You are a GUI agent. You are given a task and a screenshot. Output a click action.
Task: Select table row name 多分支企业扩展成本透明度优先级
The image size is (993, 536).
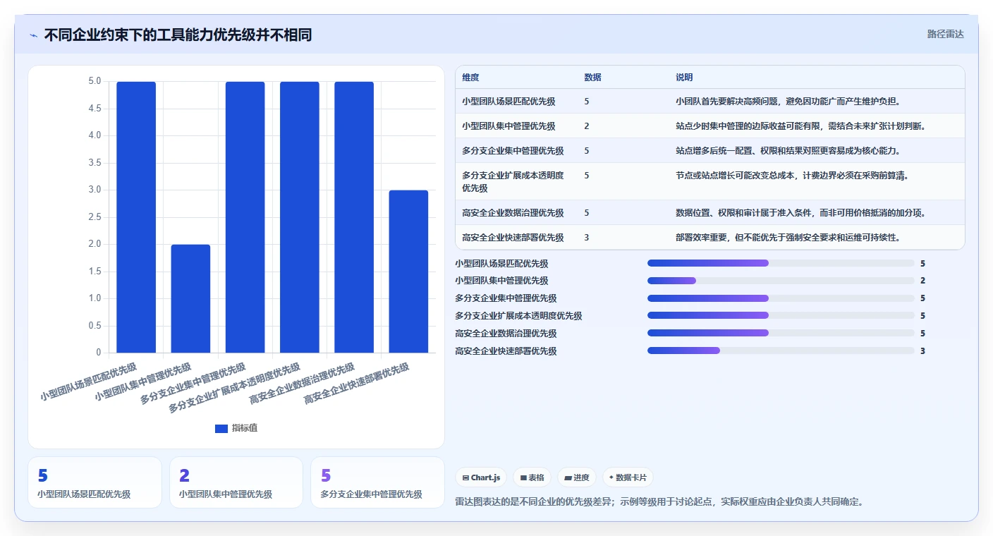tap(513, 181)
